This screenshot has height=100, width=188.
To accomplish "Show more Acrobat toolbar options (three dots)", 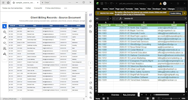I will coord(66,8).
